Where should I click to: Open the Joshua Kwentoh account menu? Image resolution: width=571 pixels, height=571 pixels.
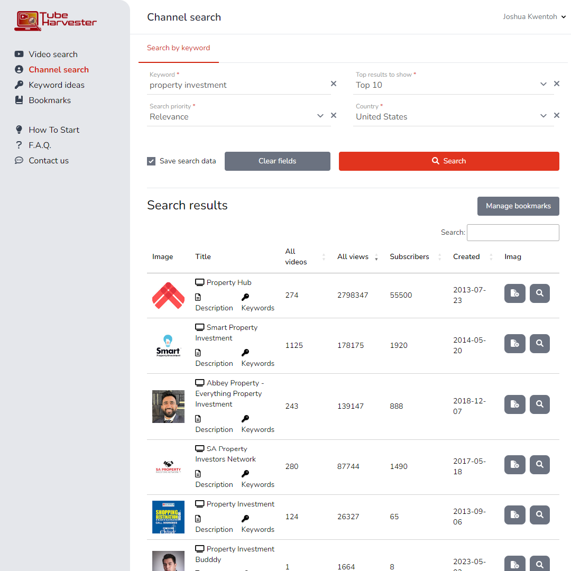click(x=534, y=17)
